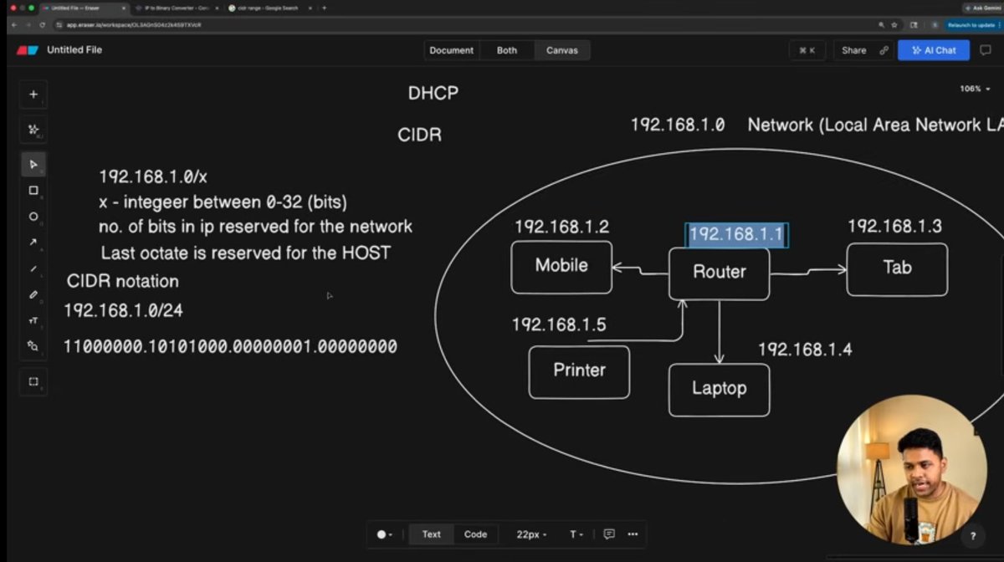1004x562 pixels.
Task: Open the comment icon in bottom text toolbar
Action: pyautogui.click(x=609, y=534)
